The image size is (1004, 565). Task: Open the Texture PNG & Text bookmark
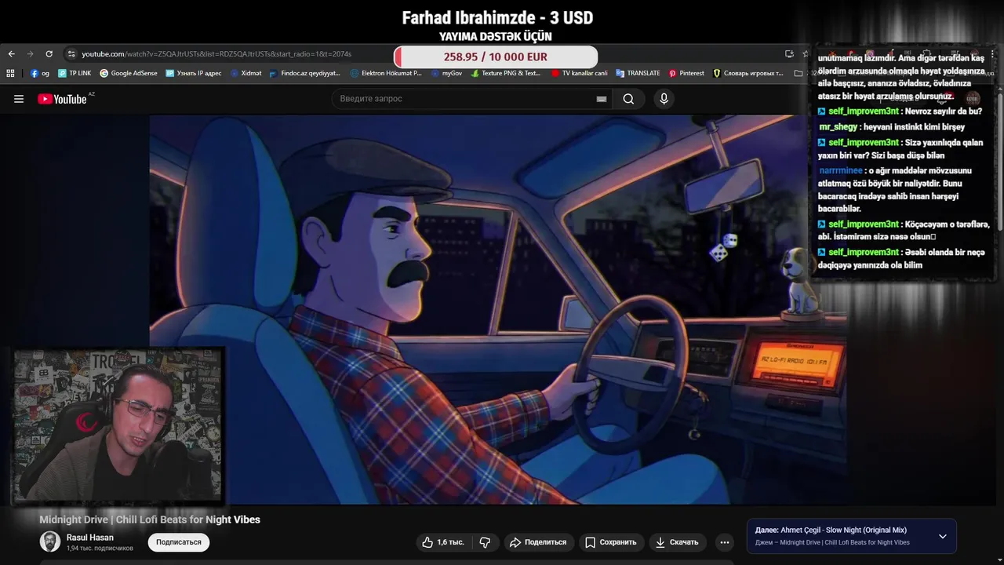[x=506, y=73]
